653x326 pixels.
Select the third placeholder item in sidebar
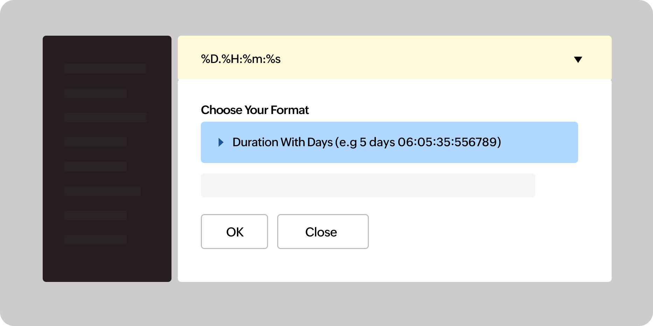[105, 118]
